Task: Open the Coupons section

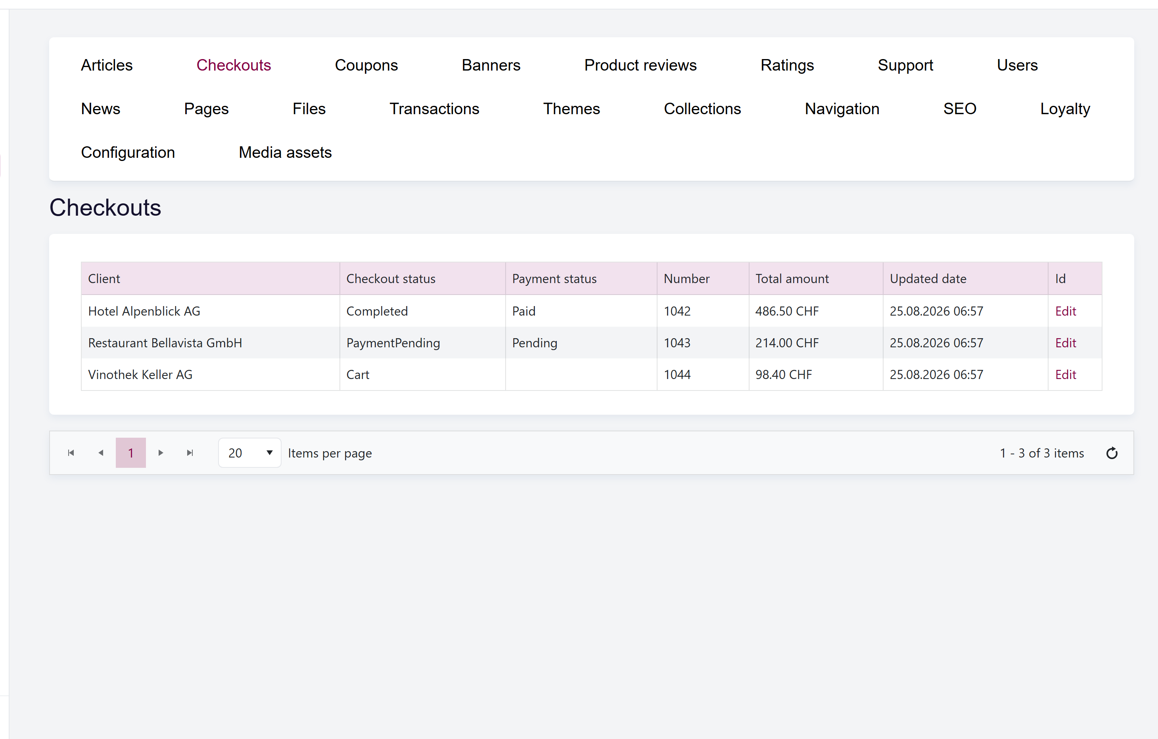Action: pos(366,65)
